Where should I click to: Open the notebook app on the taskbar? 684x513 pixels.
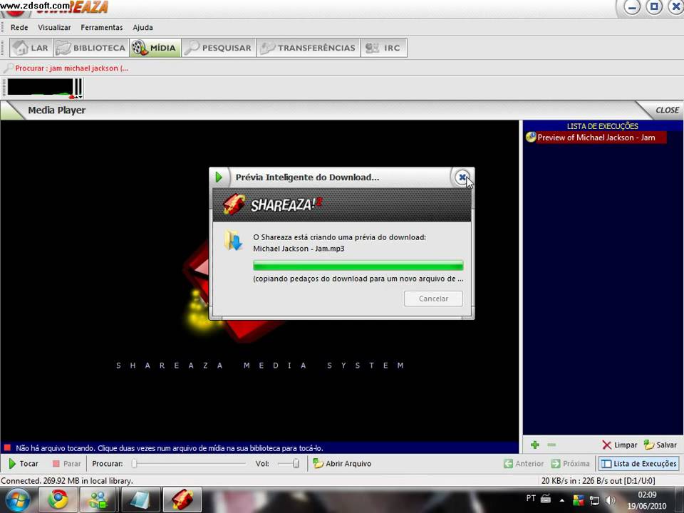tap(140, 500)
